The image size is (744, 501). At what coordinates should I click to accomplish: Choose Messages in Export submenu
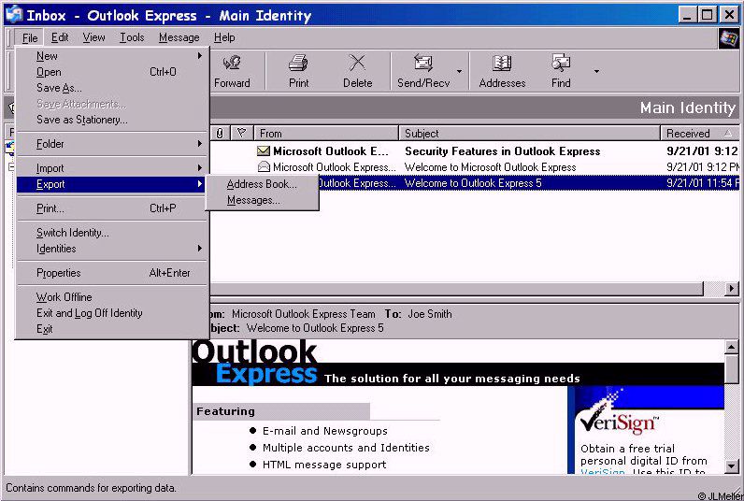click(262, 200)
